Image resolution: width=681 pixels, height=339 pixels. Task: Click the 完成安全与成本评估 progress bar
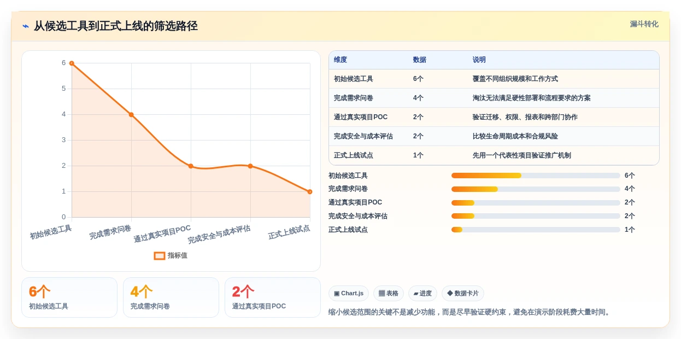536,216
